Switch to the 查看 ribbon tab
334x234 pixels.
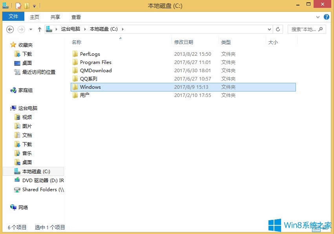pos(76,17)
